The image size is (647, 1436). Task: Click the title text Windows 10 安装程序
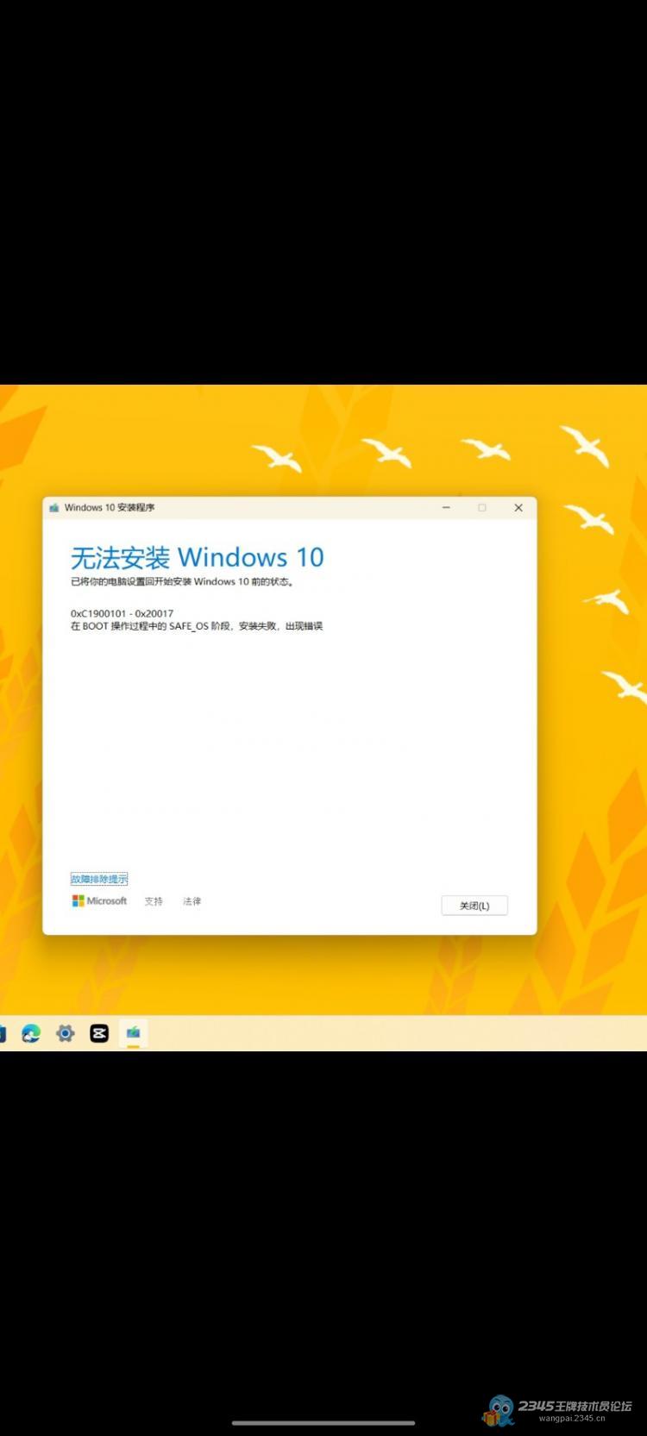(110, 508)
